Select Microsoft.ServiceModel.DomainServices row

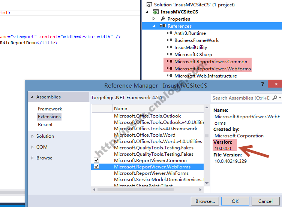pyautogui.click(x=147, y=180)
